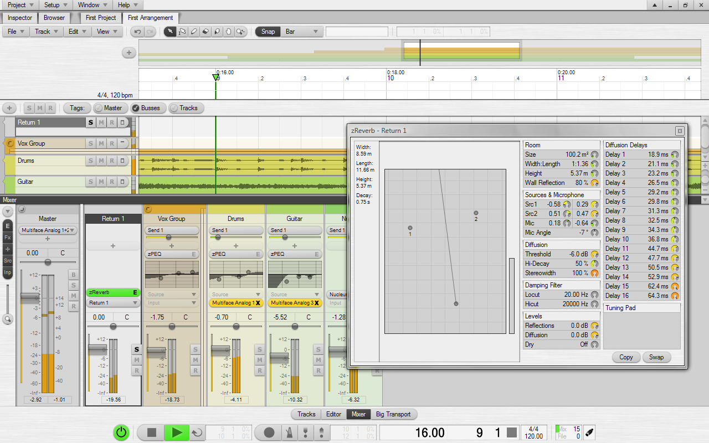Click the record button in transport
The width and height of the screenshot is (709, 443).
[x=269, y=432]
